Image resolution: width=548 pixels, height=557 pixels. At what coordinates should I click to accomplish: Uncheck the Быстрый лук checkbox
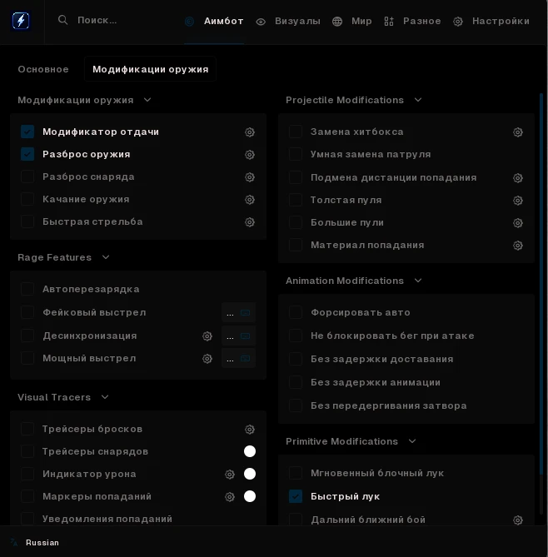click(296, 496)
